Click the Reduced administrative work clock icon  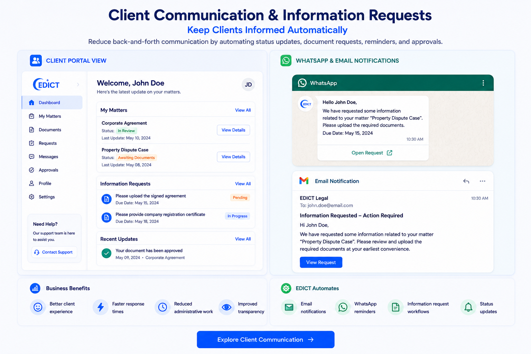click(x=162, y=307)
